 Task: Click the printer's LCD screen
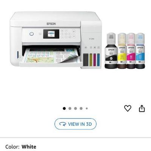pos(51,34)
